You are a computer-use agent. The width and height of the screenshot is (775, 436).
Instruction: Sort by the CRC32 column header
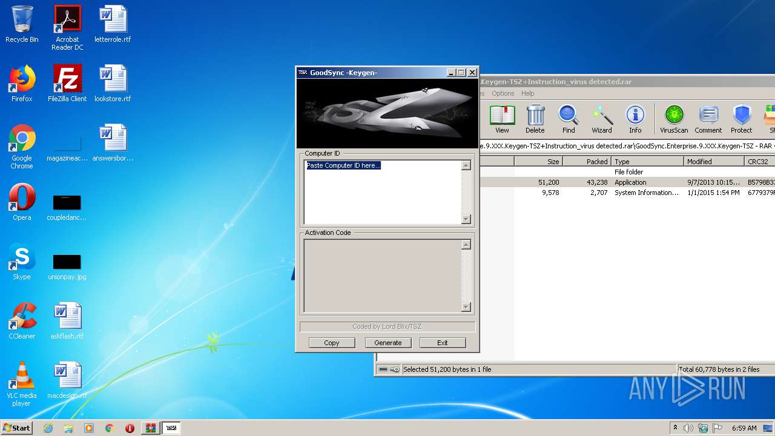coord(760,162)
